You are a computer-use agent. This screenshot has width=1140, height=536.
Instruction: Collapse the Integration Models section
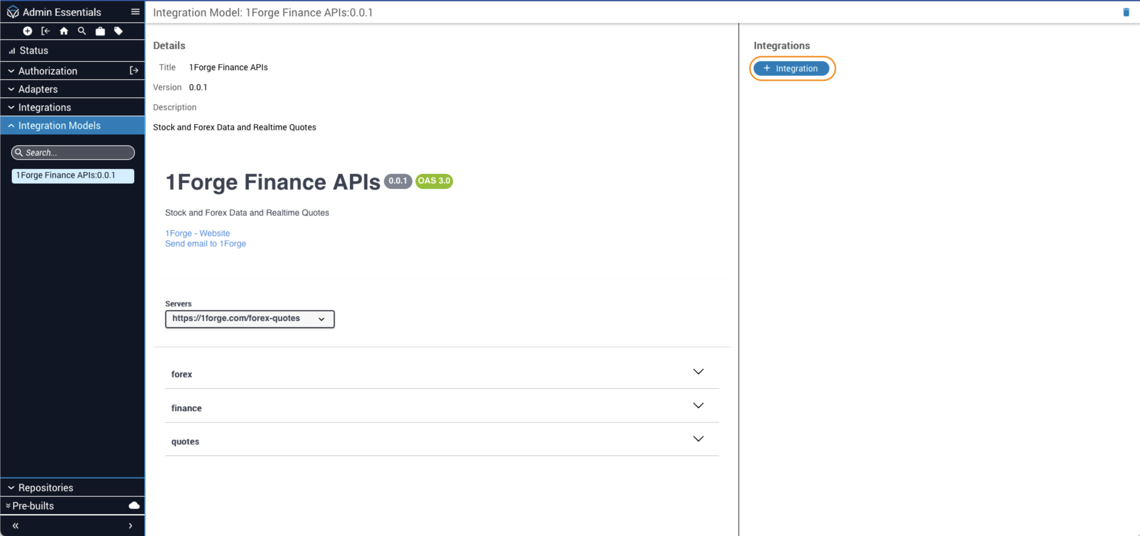pos(59,126)
